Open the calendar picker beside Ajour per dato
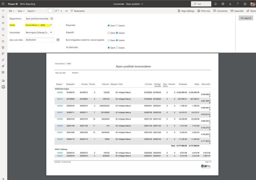The width and height of the screenshot is (256, 180). pyautogui.click(x=58, y=40)
